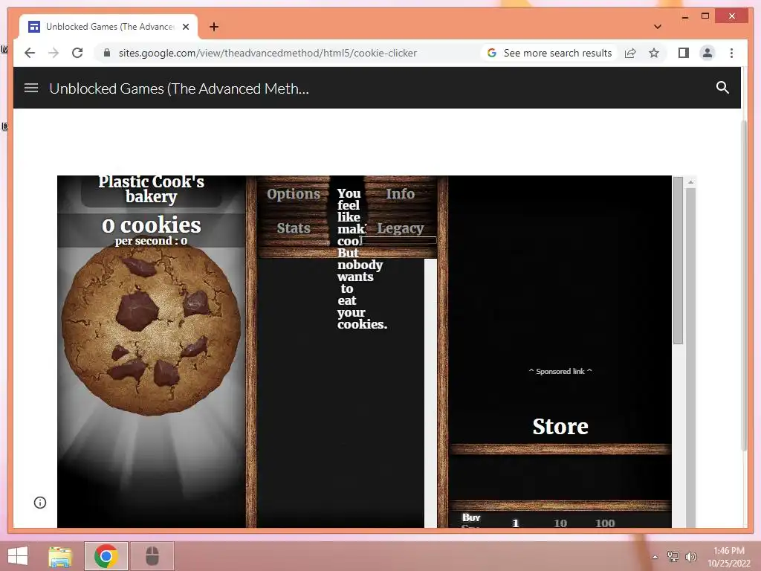Select buy quantity 10 in the Store

560,523
